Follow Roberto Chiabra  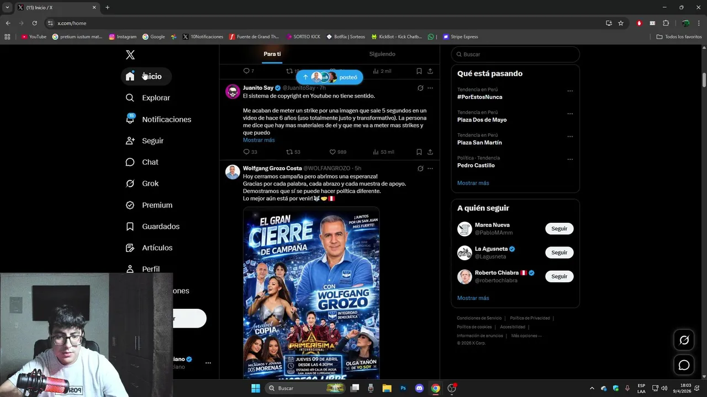coord(559,276)
